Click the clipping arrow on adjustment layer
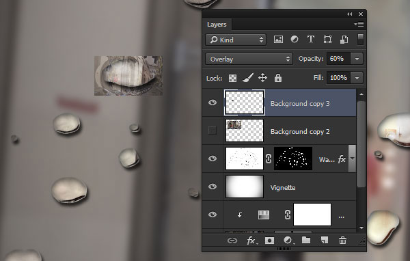410x261 pixels. coord(240,215)
